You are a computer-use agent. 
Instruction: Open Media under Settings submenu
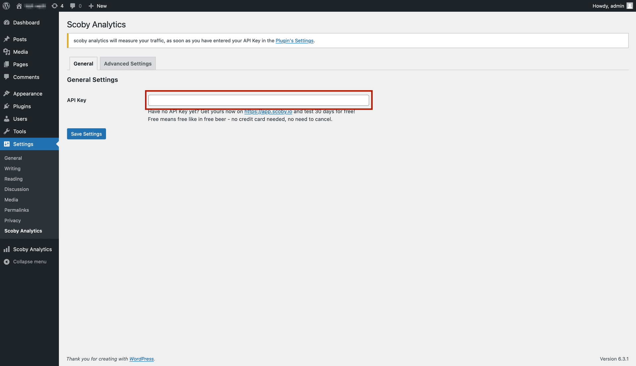coord(11,200)
